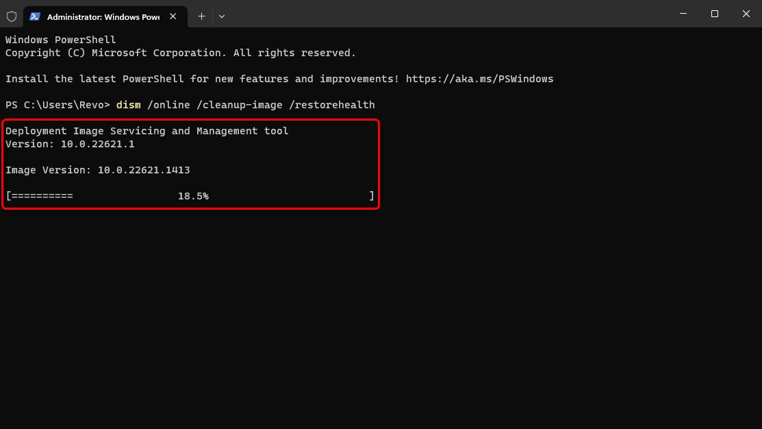
Task: Open a new terminal tab
Action: pyautogui.click(x=201, y=16)
